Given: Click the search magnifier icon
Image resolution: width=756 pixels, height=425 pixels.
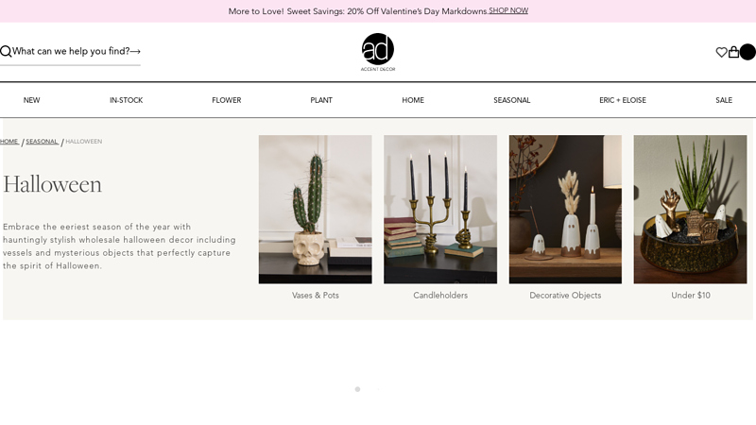Looking at the screenshot, I should point(6,51).
